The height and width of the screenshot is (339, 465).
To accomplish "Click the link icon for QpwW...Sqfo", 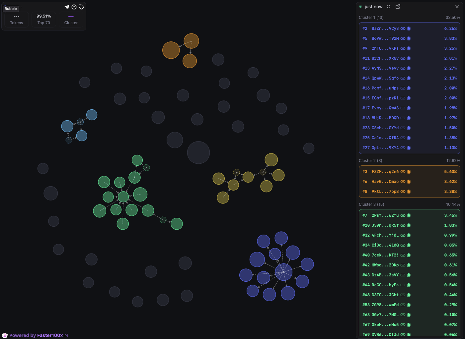I will click(x=403, y=78).
